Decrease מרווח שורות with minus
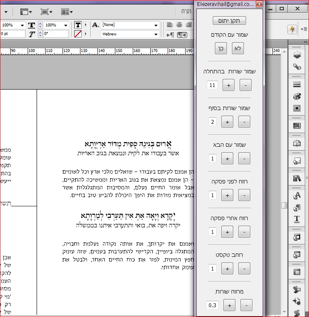This screenshot has height=317, width=309. 246,305
